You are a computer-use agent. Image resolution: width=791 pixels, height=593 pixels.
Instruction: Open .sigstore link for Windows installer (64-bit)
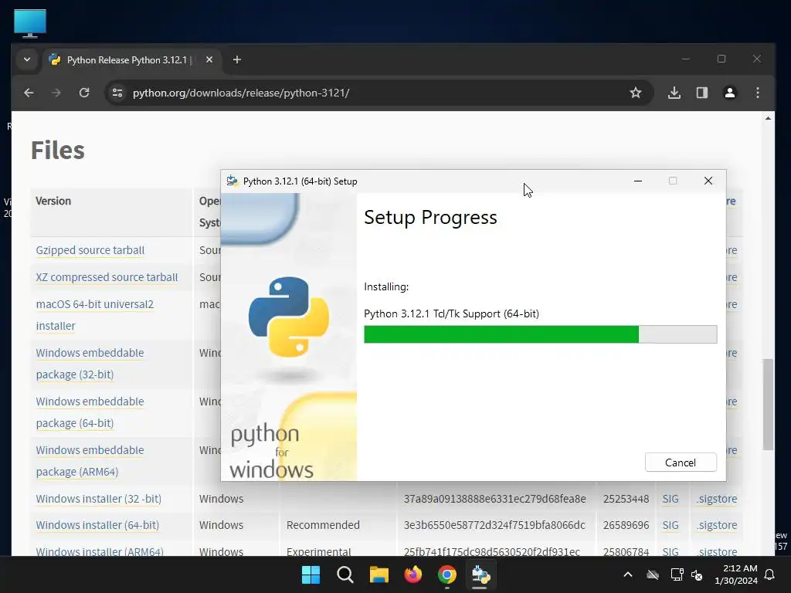pos(717,525)
